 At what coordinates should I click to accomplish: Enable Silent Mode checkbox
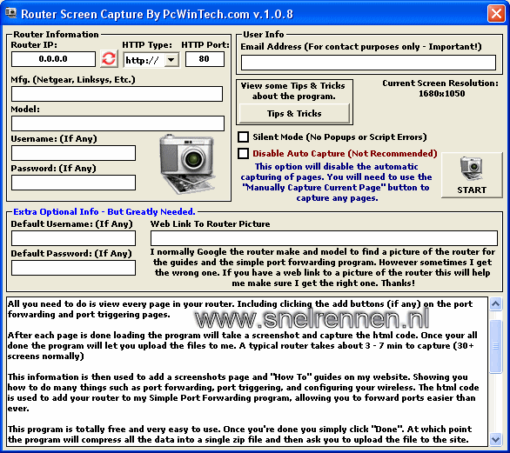244,137
